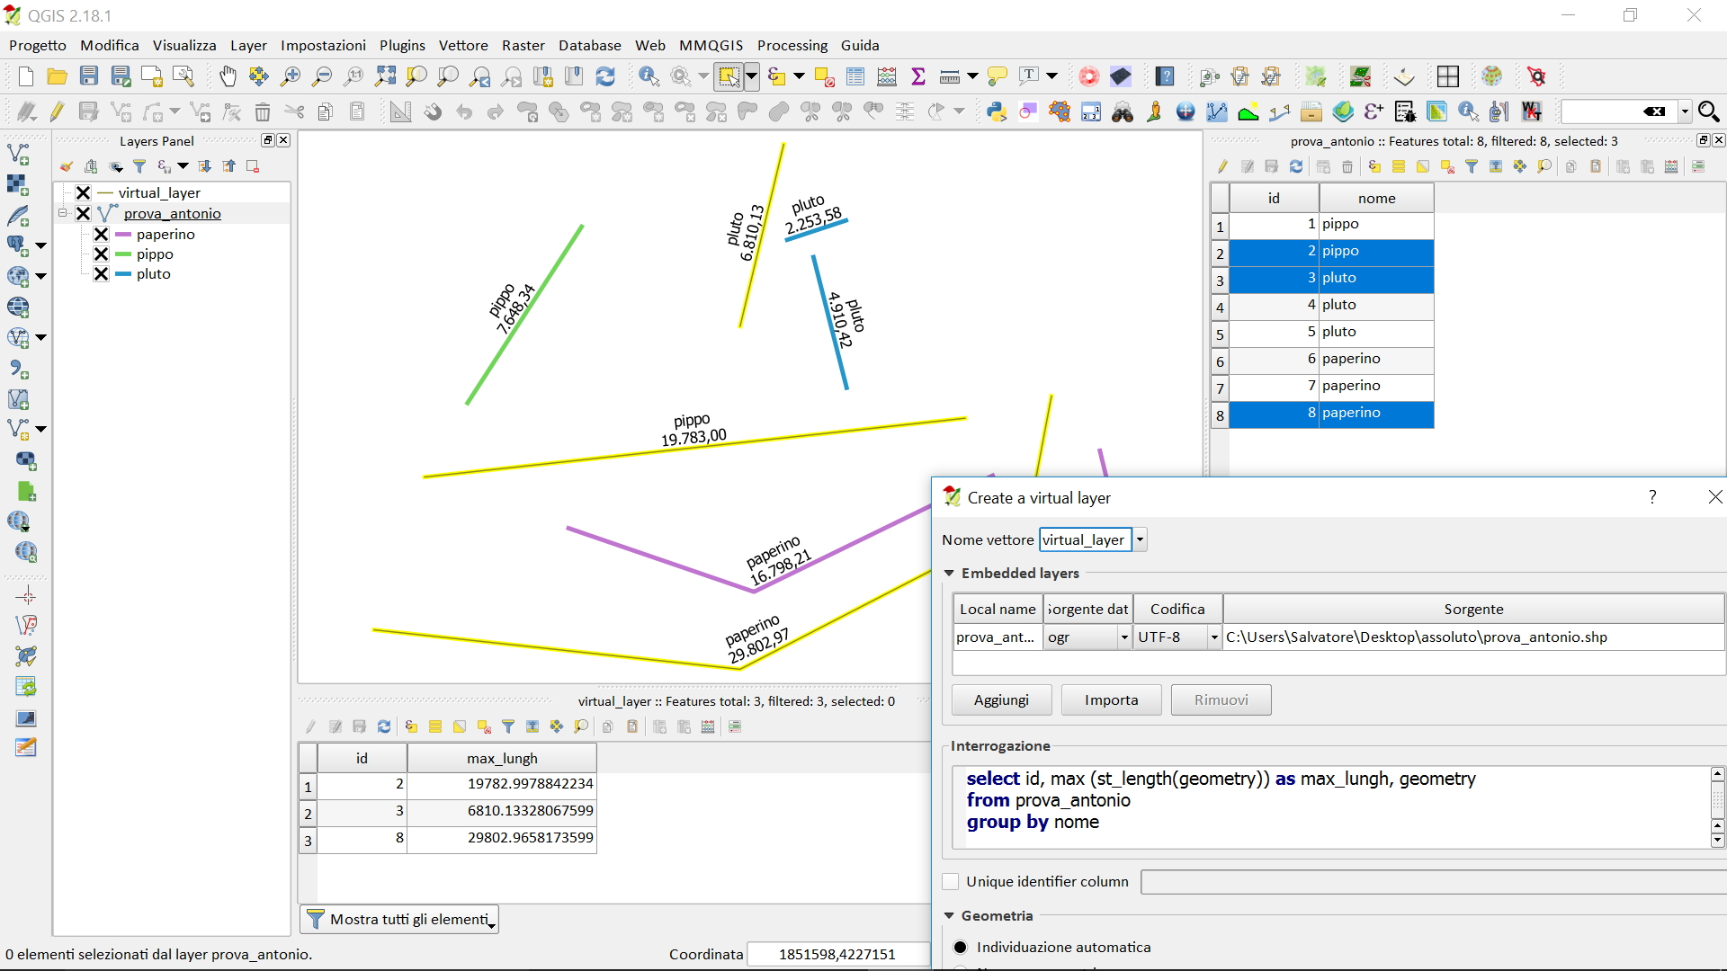The image size is (1727, 971).
Task: Click the Aggiungi button
Action: [1000, 699]
